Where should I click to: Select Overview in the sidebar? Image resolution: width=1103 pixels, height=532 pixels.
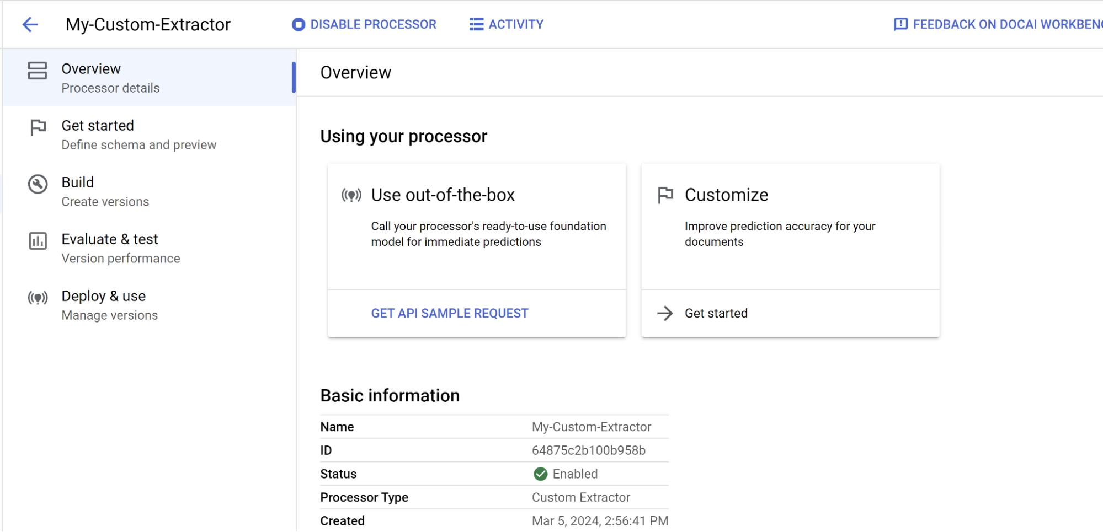tap(110, 77)
